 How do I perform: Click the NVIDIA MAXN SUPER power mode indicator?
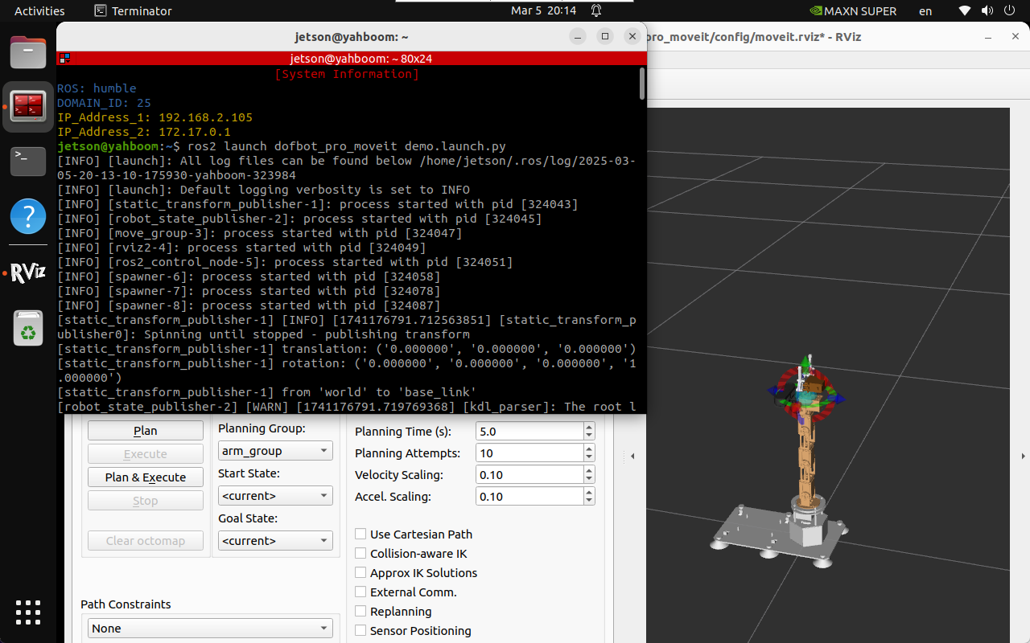(855, 11)
